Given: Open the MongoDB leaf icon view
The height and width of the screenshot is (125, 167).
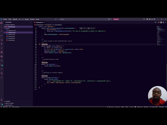Looking at the screenshot, I should click(2, 44).
